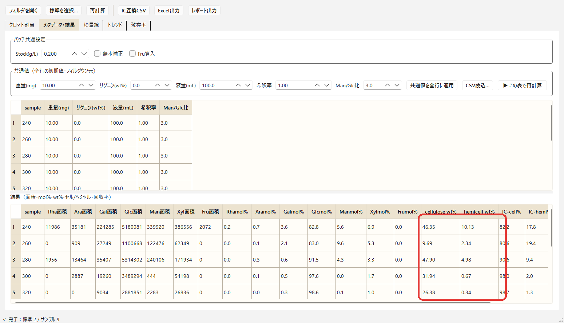The image size is (564, 323).
Task: Click the 再計算 toolbar button
Action: pos(98,11)
